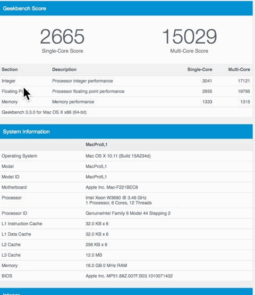This screenshot has width=255, height=295.
Task: Select 16.0 GB 0 MHz RAM value
Action: click(x=106, y=266)
